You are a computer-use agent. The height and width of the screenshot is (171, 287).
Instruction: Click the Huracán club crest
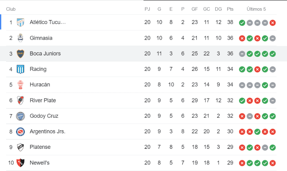(x=20, y=85)
